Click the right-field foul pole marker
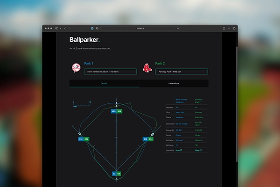Screen dimensions: 280x187 pyautogui.click(x=152, y=134)
